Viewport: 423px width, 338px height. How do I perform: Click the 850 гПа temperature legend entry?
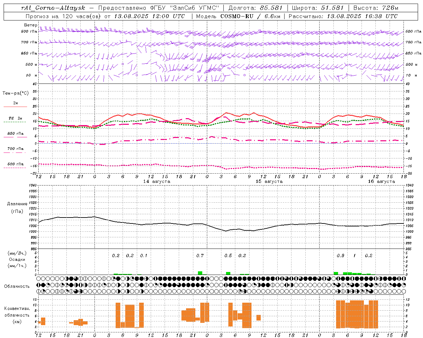(x=16, y=134)
